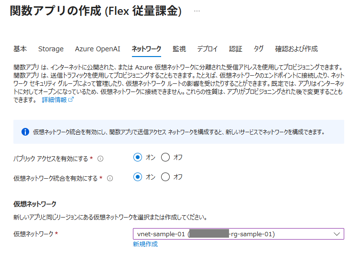
Task: Click the info icon next to パブリック アクセスを有効にする
Action: (100, 159)
